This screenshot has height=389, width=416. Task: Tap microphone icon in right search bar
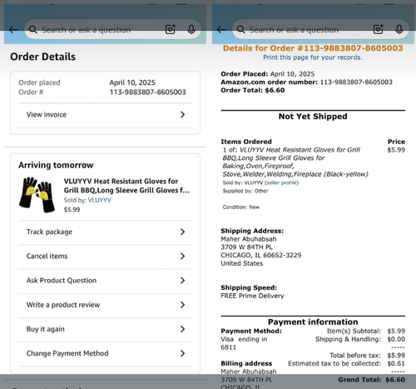coord(399,29)
